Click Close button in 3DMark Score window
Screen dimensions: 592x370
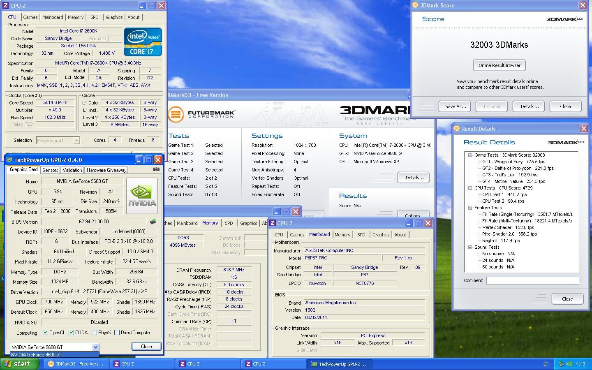point(565,106)
